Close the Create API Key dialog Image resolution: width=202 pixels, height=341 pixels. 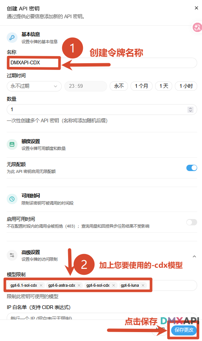[196, 8]
